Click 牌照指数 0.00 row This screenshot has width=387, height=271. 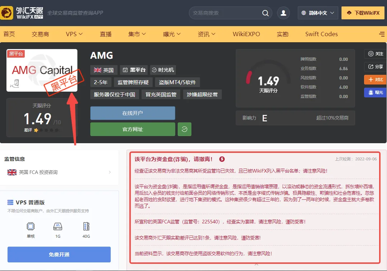pos(324,59)
